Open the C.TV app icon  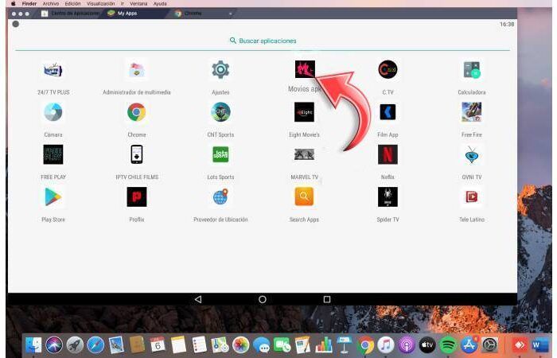click(388, 70)
